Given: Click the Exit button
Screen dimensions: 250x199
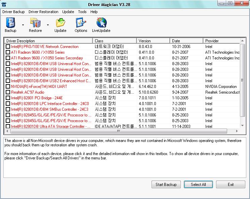Looking at the screenshot, I should [x=231, y=184].
